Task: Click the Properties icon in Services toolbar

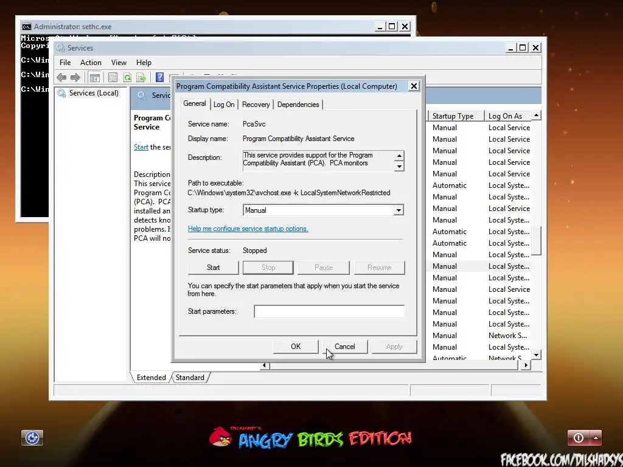Action: tap(113, 77)
